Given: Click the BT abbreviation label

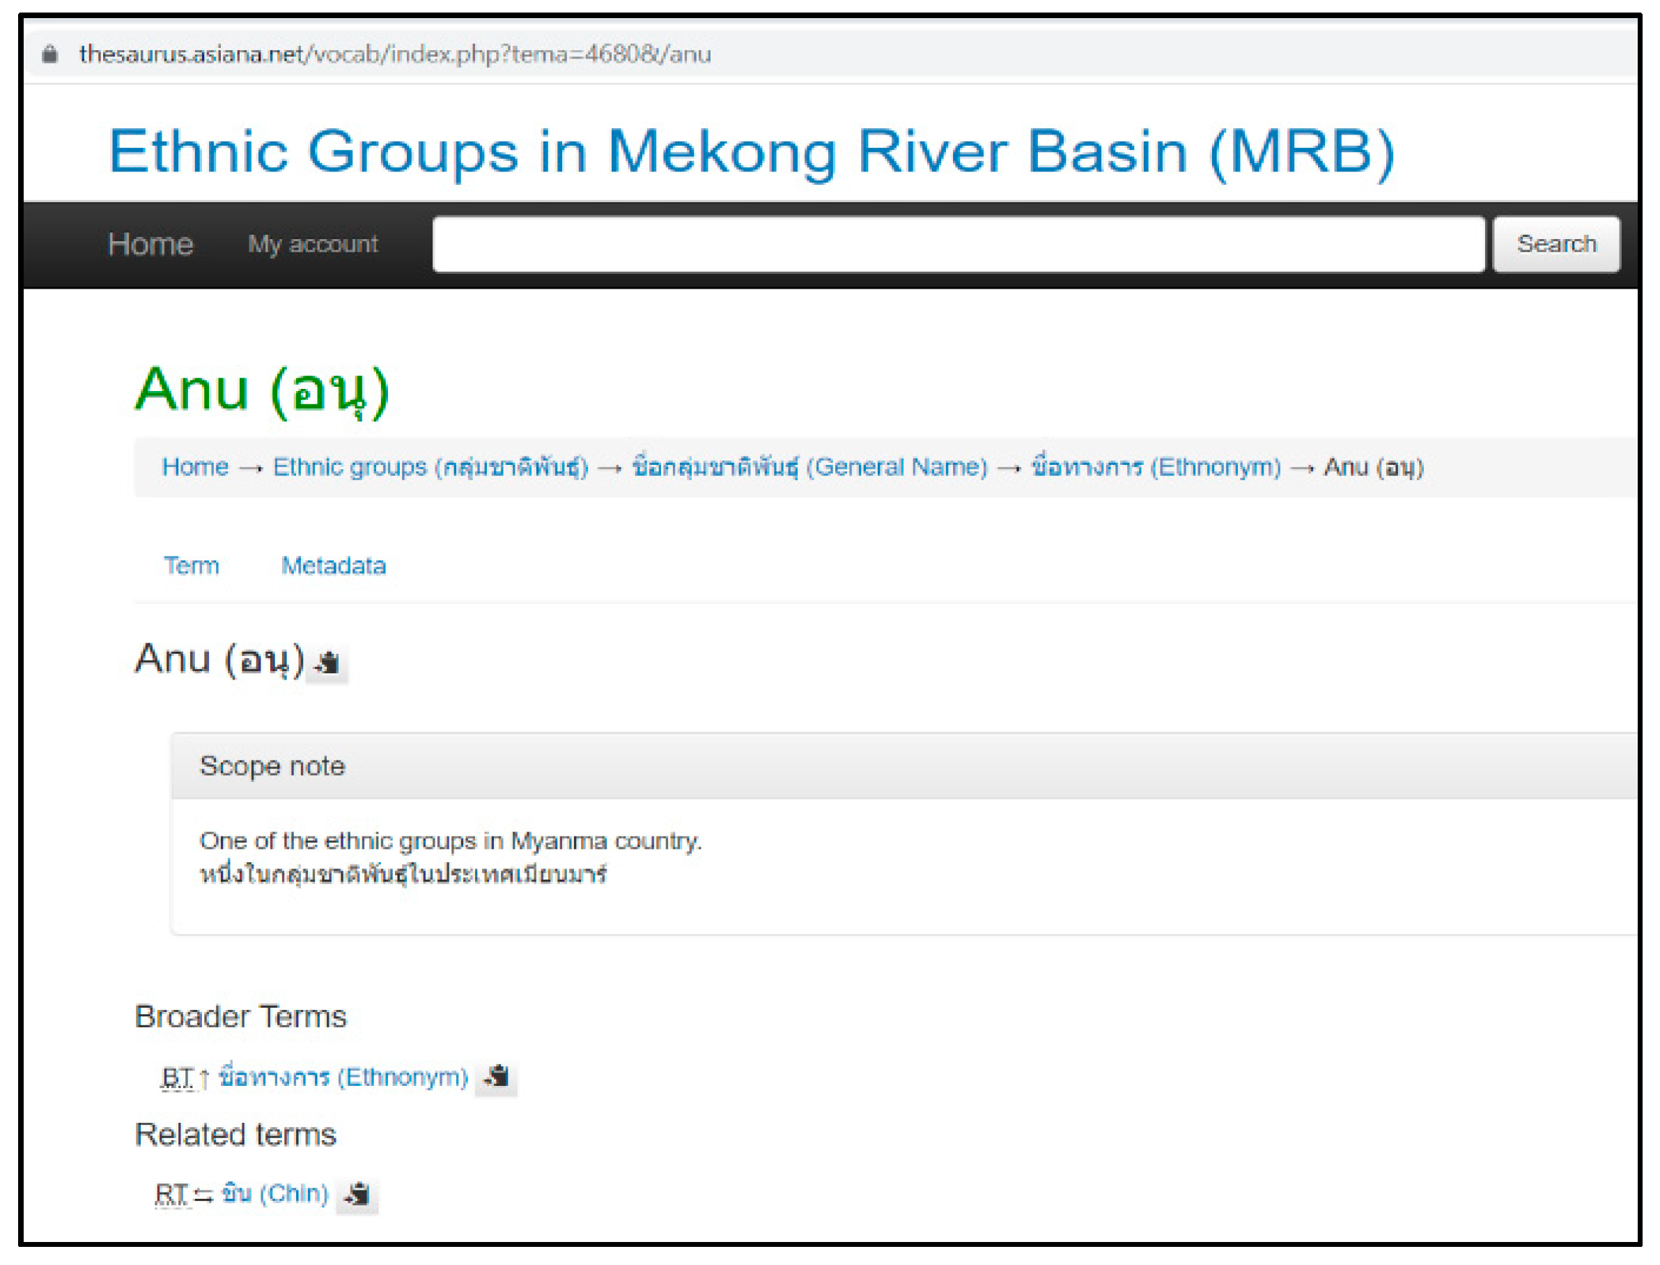Looking at the screenshot, I should (x=178, y=1078).
